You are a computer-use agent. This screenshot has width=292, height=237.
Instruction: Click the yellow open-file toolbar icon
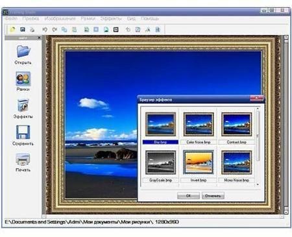click(x=13, y=29)
